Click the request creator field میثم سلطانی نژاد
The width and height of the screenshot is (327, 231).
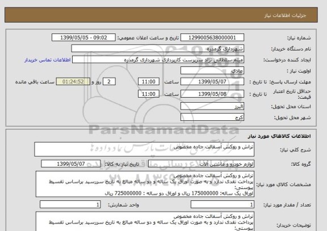point(158,60)
